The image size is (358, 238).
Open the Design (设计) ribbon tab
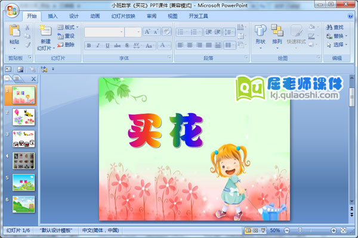[74, 16]
